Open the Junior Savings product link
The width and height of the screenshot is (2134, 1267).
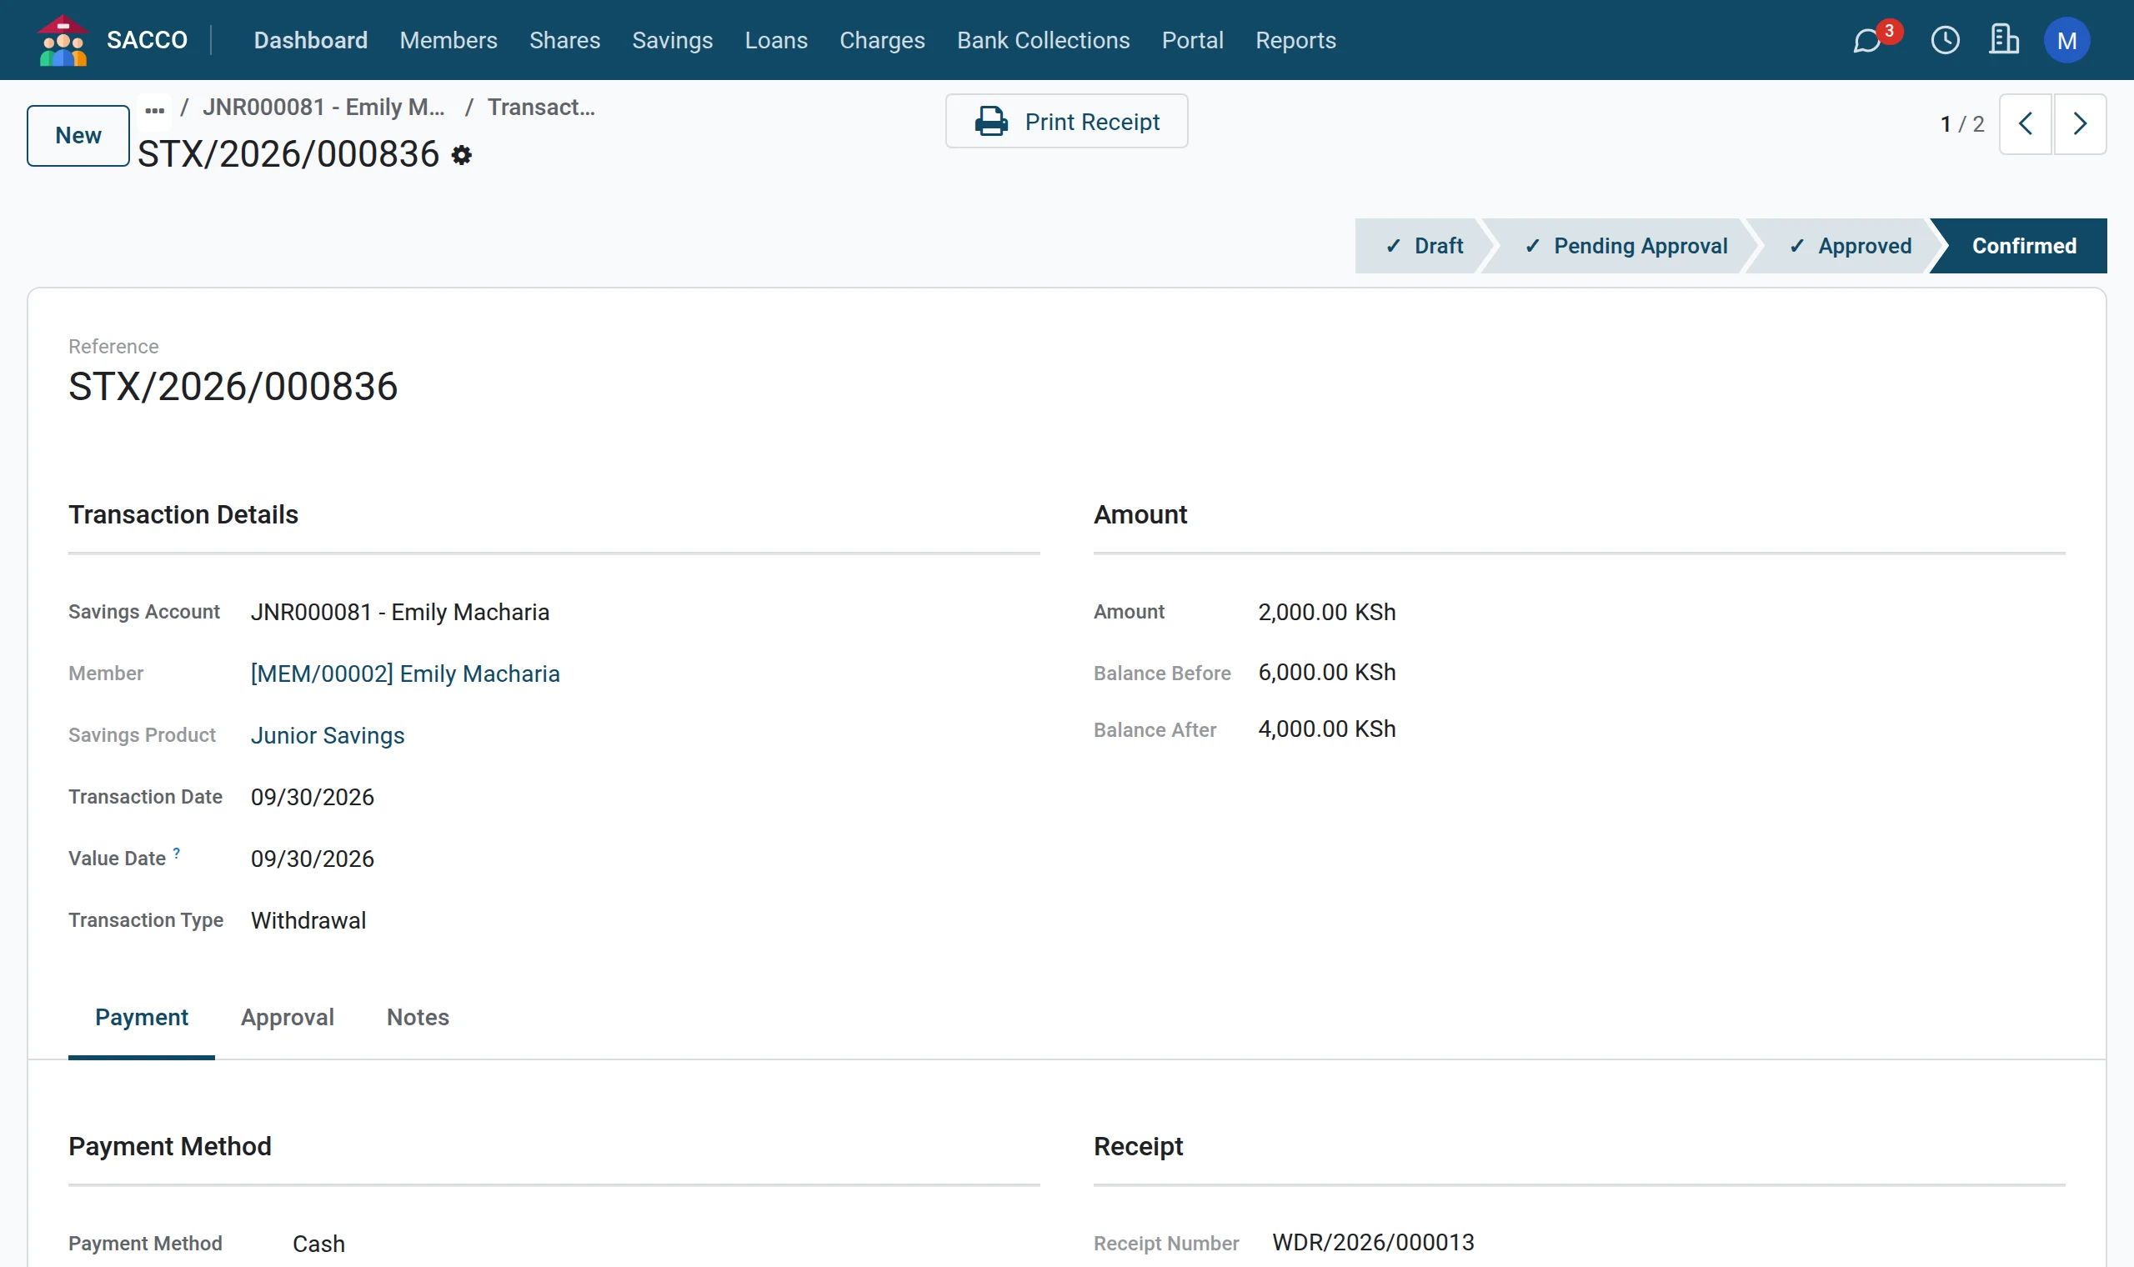click(328, 736)
